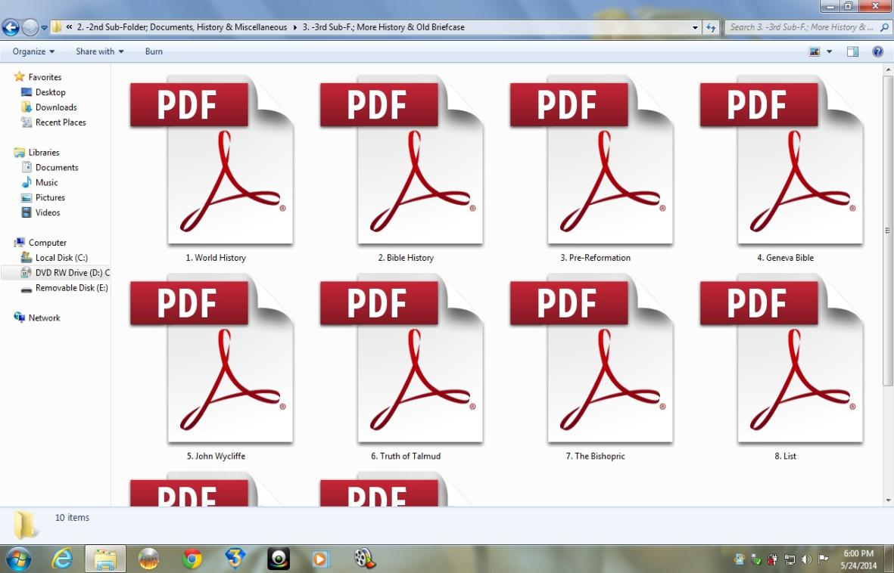Launch Google Chrome from taskbar

pos(192,559)
